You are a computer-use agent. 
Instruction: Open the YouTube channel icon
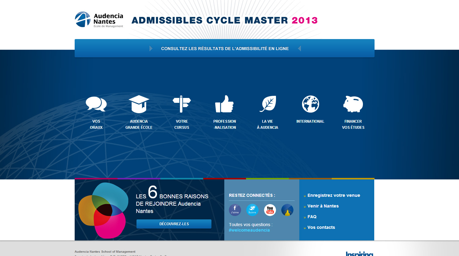tap(270, 210)
